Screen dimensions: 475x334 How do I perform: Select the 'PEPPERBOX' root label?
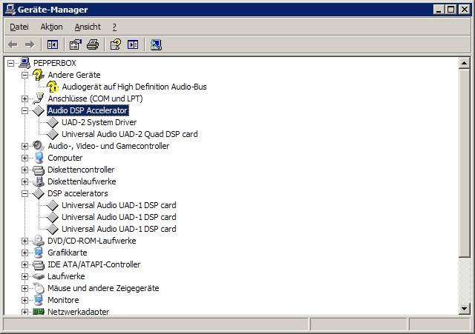[x=54, y=63]
